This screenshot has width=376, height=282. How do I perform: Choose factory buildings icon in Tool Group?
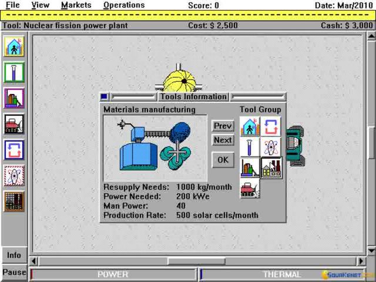[x=271, y=168]
